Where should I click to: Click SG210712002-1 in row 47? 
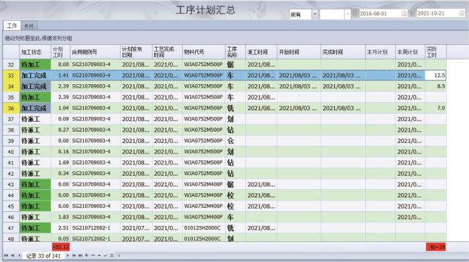click(x=95, y=228)
